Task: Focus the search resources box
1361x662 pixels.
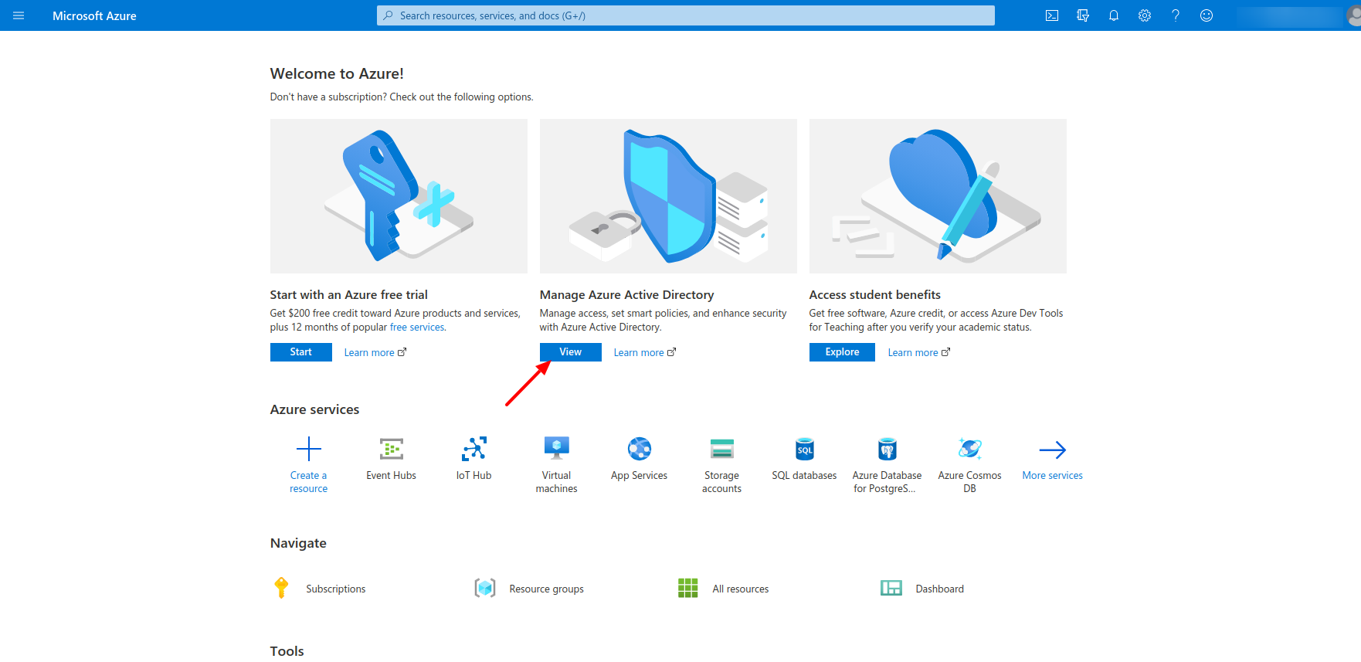Action: click(686, 15)
